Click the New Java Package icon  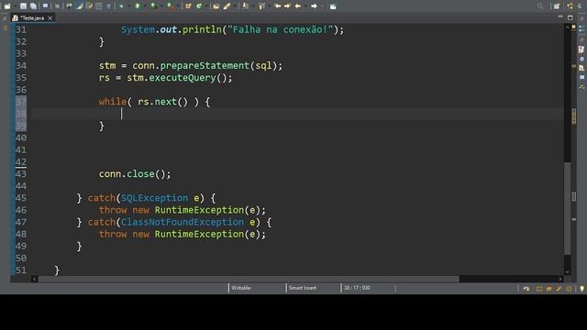[188, 6]
